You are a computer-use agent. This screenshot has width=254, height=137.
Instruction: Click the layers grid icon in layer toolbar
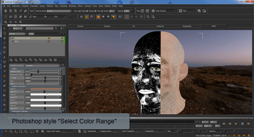coord(55,60)
